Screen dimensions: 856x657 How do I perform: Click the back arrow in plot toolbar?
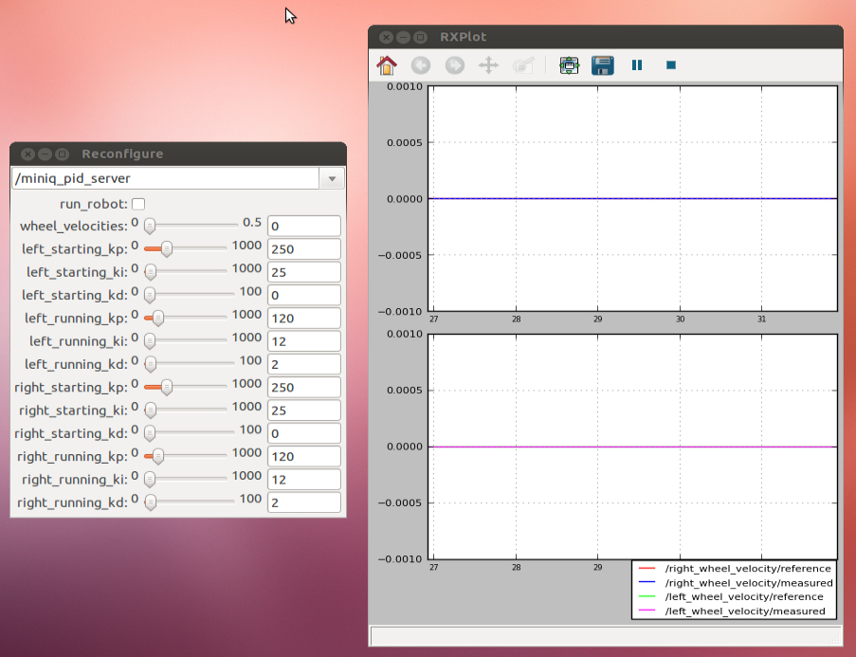[x=421, y=65]
